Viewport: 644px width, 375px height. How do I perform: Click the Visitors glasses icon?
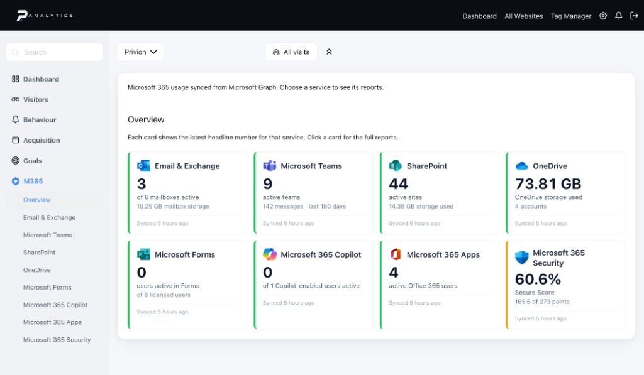click(x=16, y=99)
